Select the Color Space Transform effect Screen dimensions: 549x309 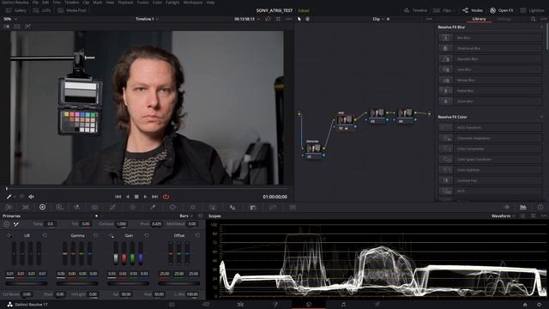490,159
